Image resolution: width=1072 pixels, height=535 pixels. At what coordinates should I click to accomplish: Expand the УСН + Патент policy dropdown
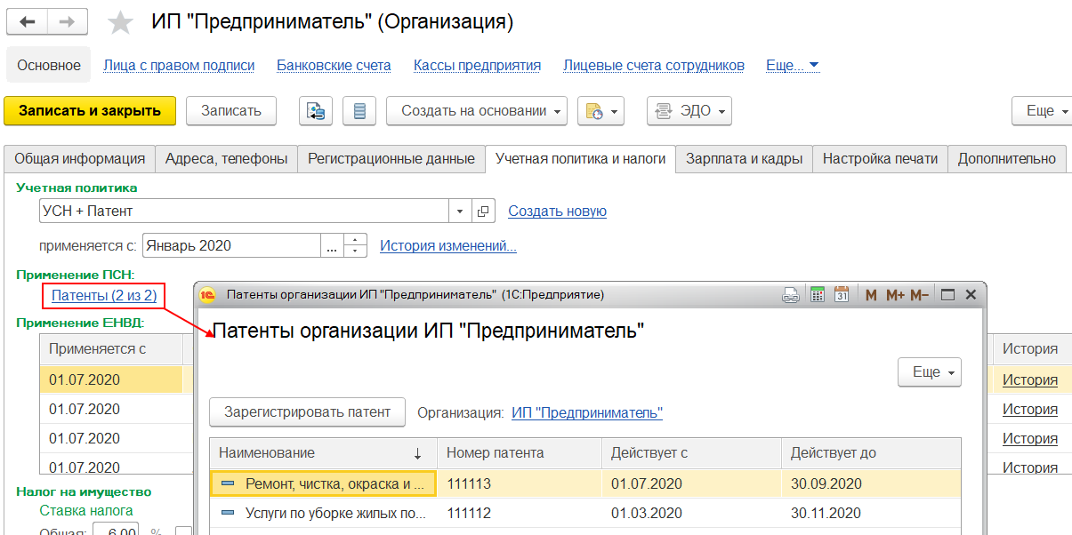[460, 212]
